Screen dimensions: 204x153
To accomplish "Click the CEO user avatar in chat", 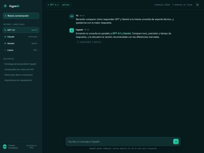I will click(72, 16).
